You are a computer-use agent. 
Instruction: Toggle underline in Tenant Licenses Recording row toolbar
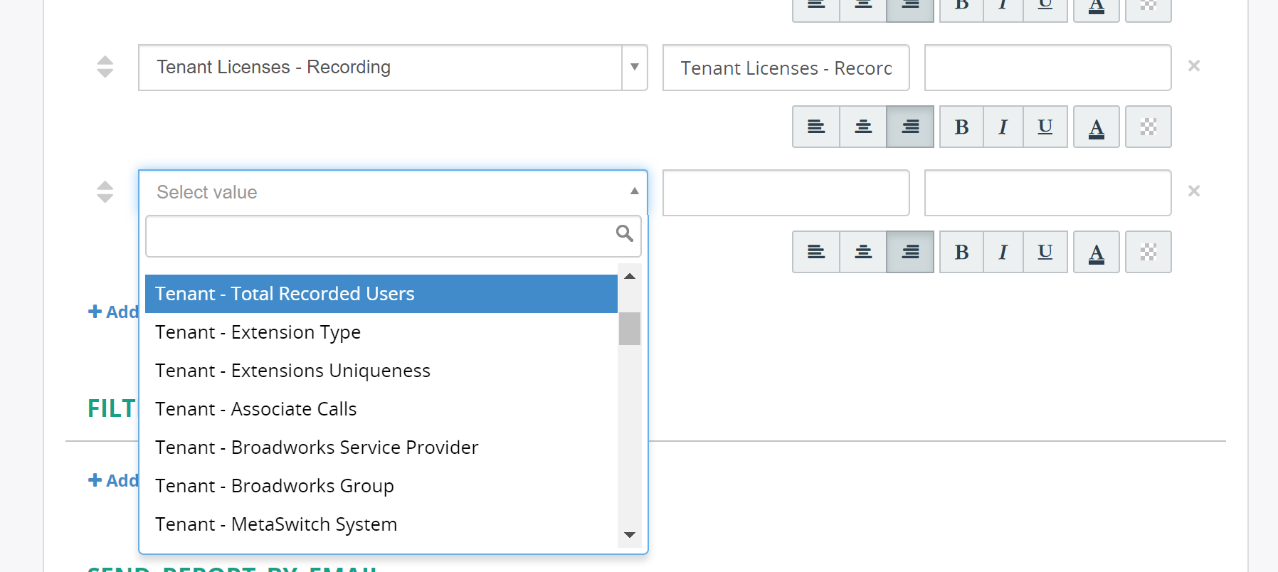[1045, 127]
